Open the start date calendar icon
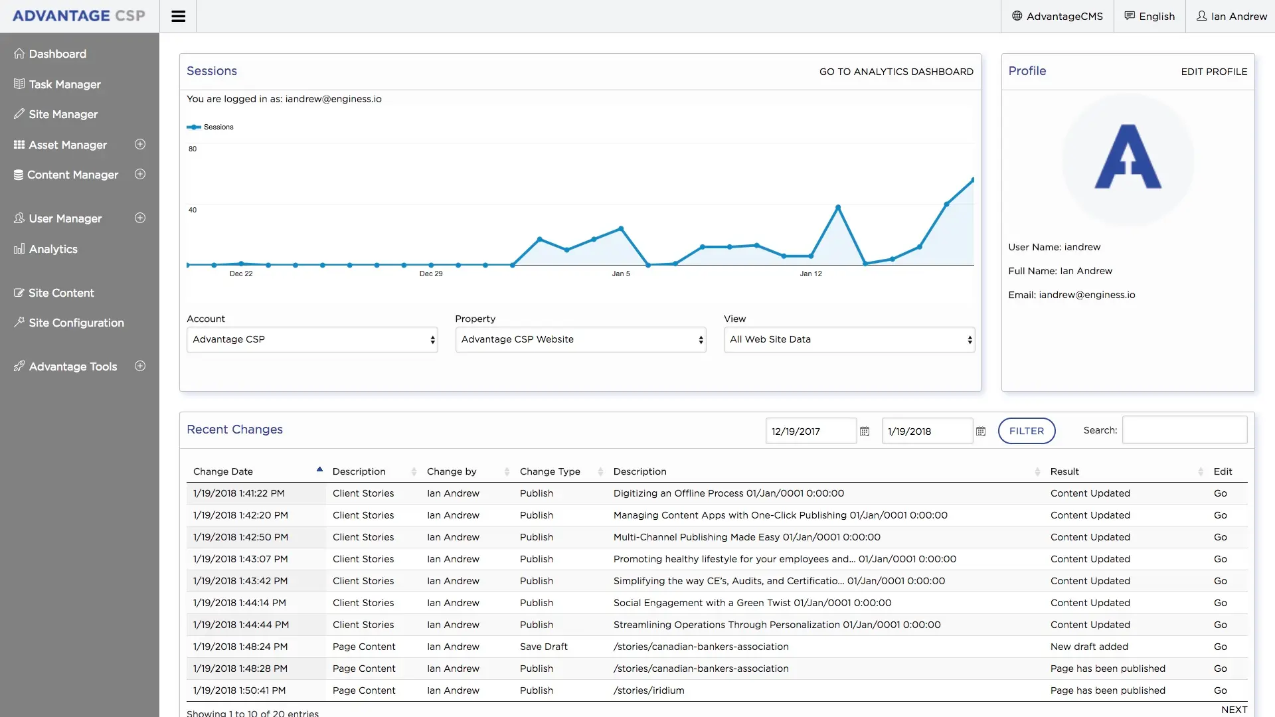Image resolution: width=1275 pixels, height=717 pixels. (x=865, y=432)
